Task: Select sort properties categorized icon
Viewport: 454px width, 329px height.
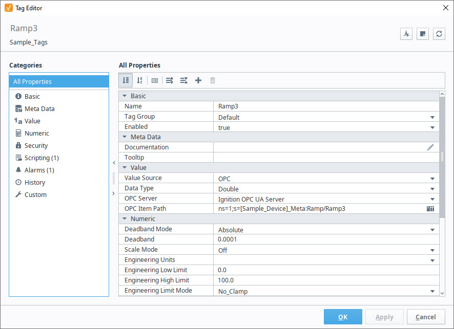Action: pyautogui.click(x=126, y=80)
